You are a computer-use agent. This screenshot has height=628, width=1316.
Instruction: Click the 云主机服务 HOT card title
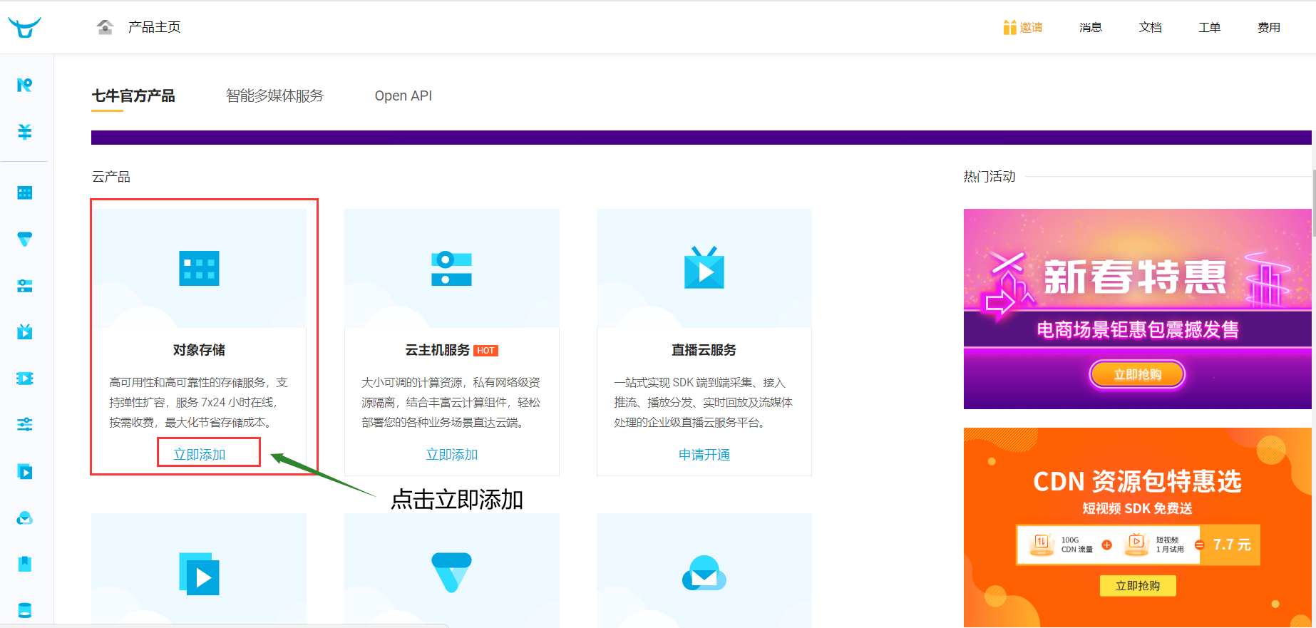pos(451,350)
